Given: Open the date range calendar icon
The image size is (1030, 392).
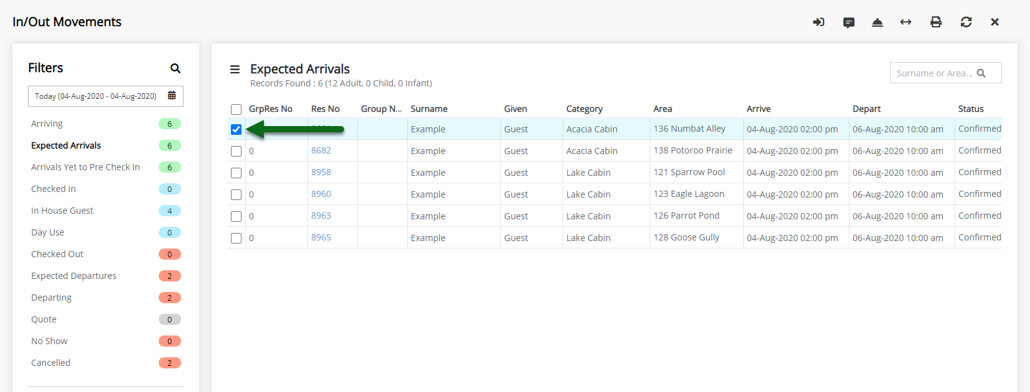Looking at the screenshot, I should (x=172, y=96).
